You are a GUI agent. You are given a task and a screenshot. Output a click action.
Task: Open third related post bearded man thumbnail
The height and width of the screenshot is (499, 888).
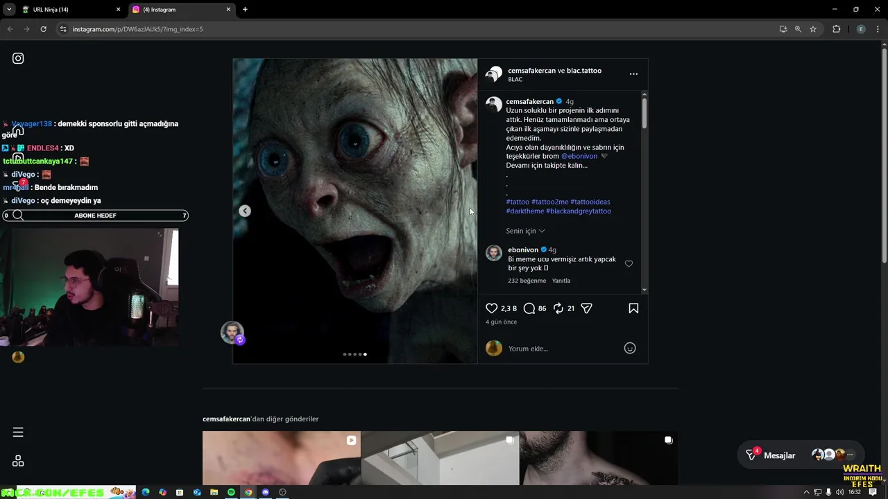click(x=599, y=458)
